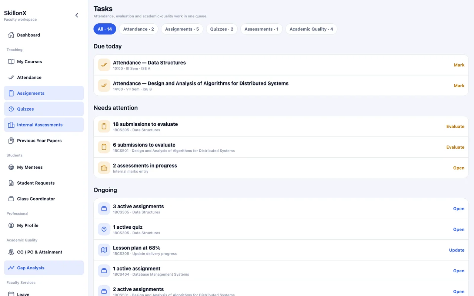Click the Quizzes question-mark sidebar icon
This screenshot has height=296, width=474.
pos(11,109)
